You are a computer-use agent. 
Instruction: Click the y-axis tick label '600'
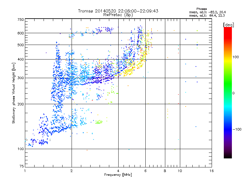point(21,33)
